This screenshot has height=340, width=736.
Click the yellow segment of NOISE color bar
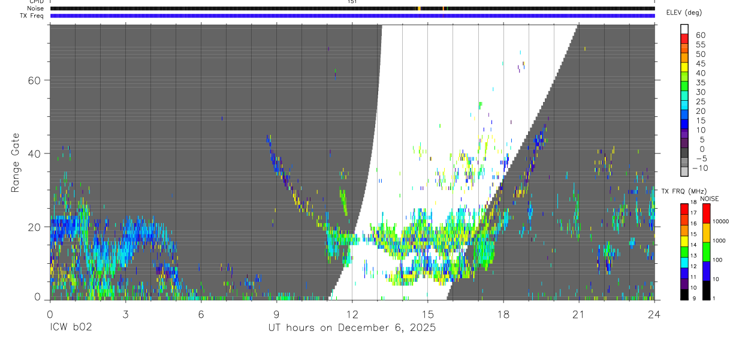707,232
